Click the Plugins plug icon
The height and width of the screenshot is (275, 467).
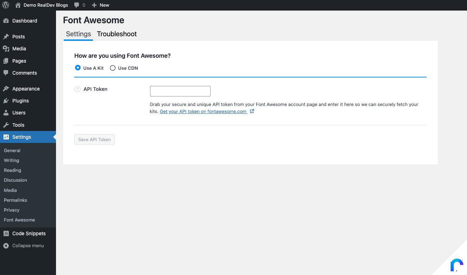click(x=6, y=101)
